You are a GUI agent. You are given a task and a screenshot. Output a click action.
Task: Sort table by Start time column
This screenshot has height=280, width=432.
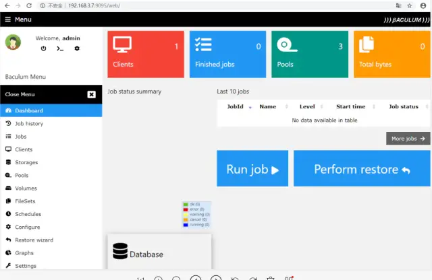[351, 106]
